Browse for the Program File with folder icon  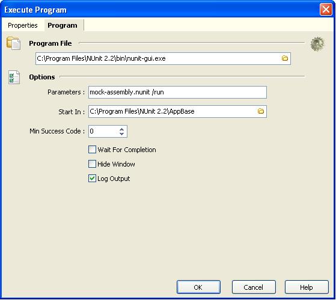tap(284, 58)
